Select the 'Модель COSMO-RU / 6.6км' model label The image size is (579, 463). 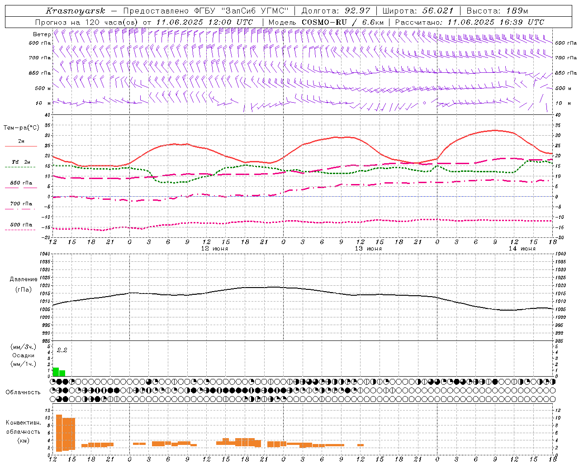[x=326, y=22]
